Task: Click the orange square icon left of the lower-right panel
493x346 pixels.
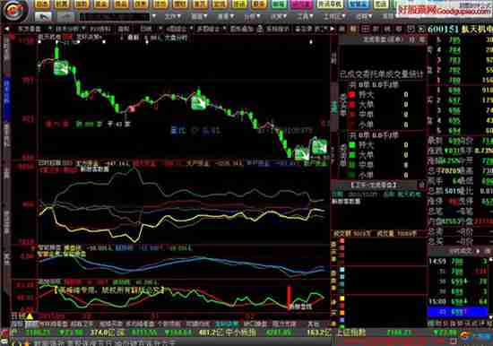Action: 342,312
